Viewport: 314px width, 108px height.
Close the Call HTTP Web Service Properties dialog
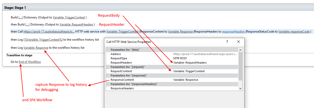pos(238,42)
